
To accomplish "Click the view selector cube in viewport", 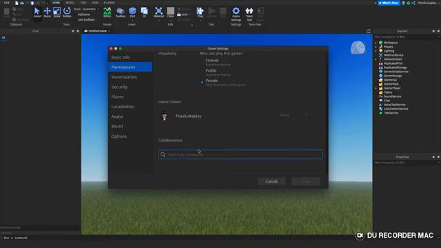I will tap(358, 48).
